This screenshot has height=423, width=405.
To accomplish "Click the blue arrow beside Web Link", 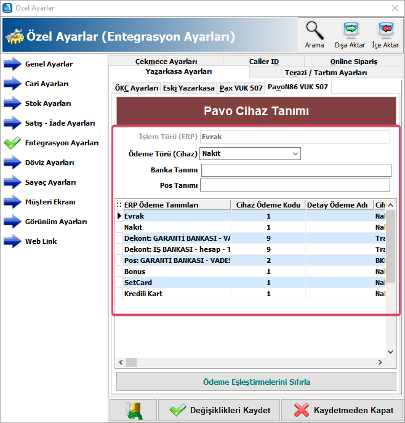I will 12,241.
